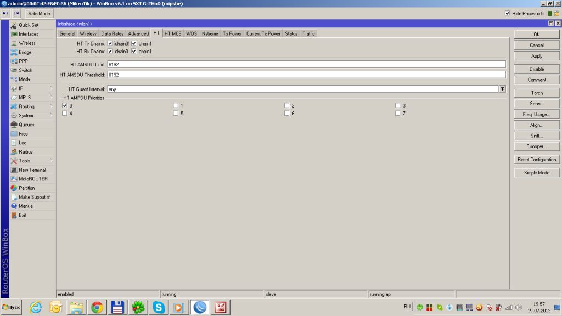The height and width of the screenshot is (316, 562).
Task: Switch to the Tx Power tab
Action: point(232,33)
